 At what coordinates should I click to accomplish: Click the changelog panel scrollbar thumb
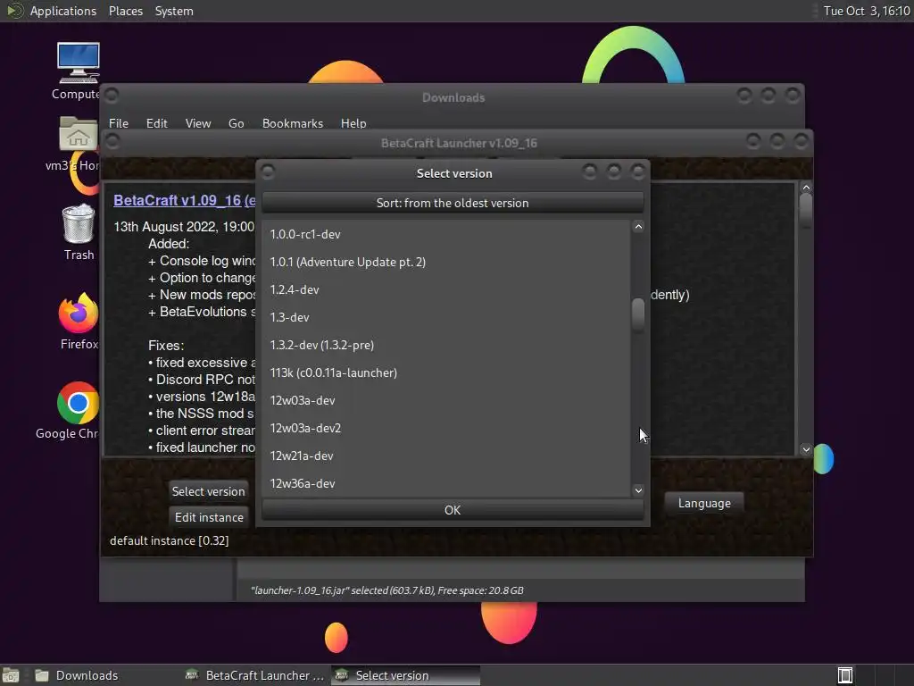(x=806, y=210)
